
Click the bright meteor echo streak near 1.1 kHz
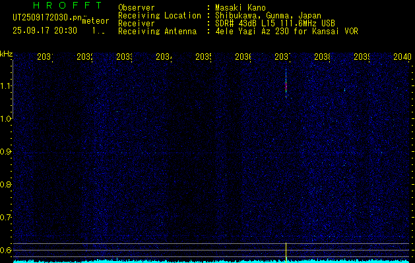click(x=286, y=84)
